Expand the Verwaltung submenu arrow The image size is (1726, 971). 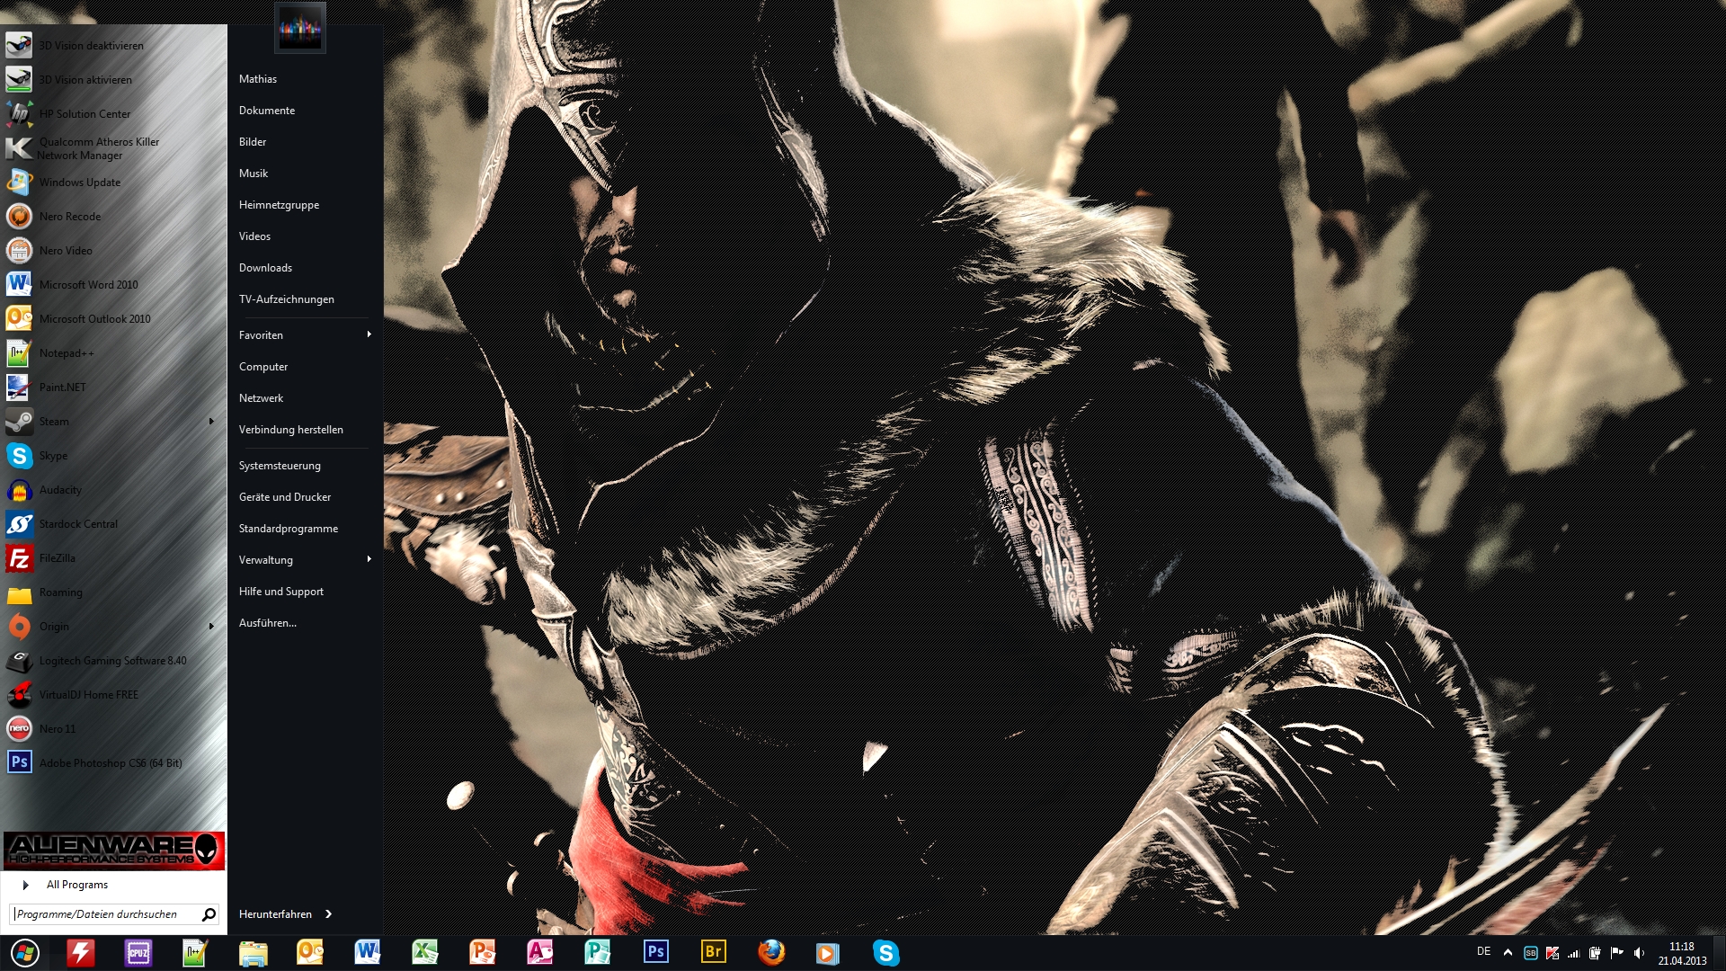[x=369, y=558]
